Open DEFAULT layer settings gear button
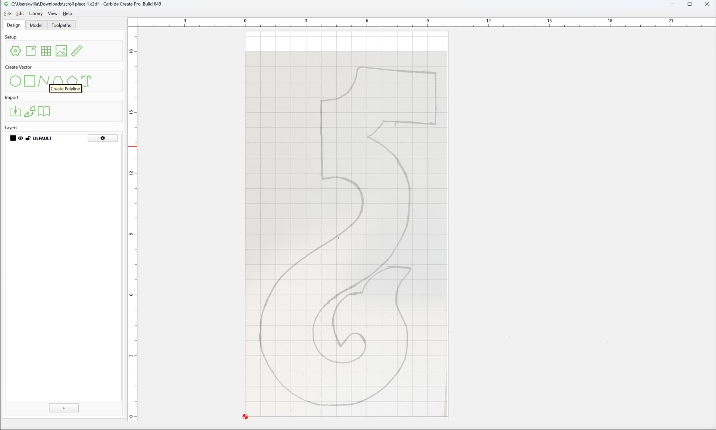Screen dimensions: 716x430 [x=103, y=138]
